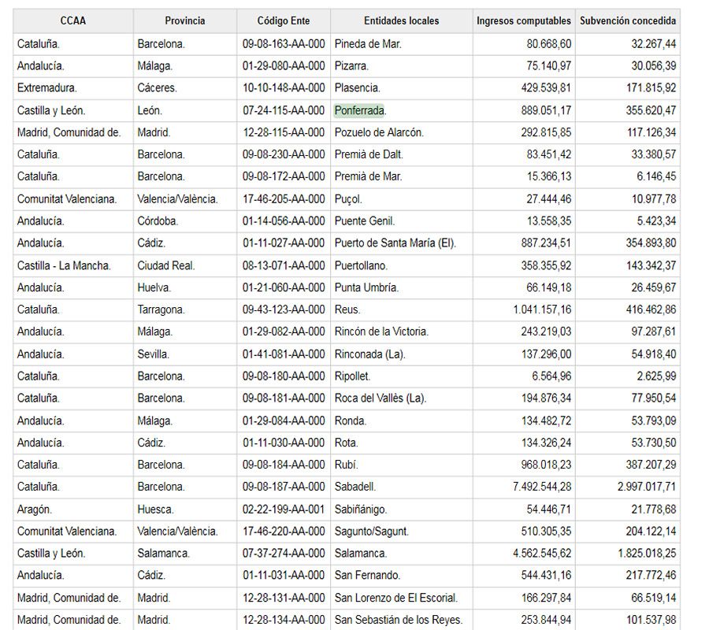This screenshot has height=630, width=709.
Task: Select the Código Ente column header
Action: (x=283, y=20)
